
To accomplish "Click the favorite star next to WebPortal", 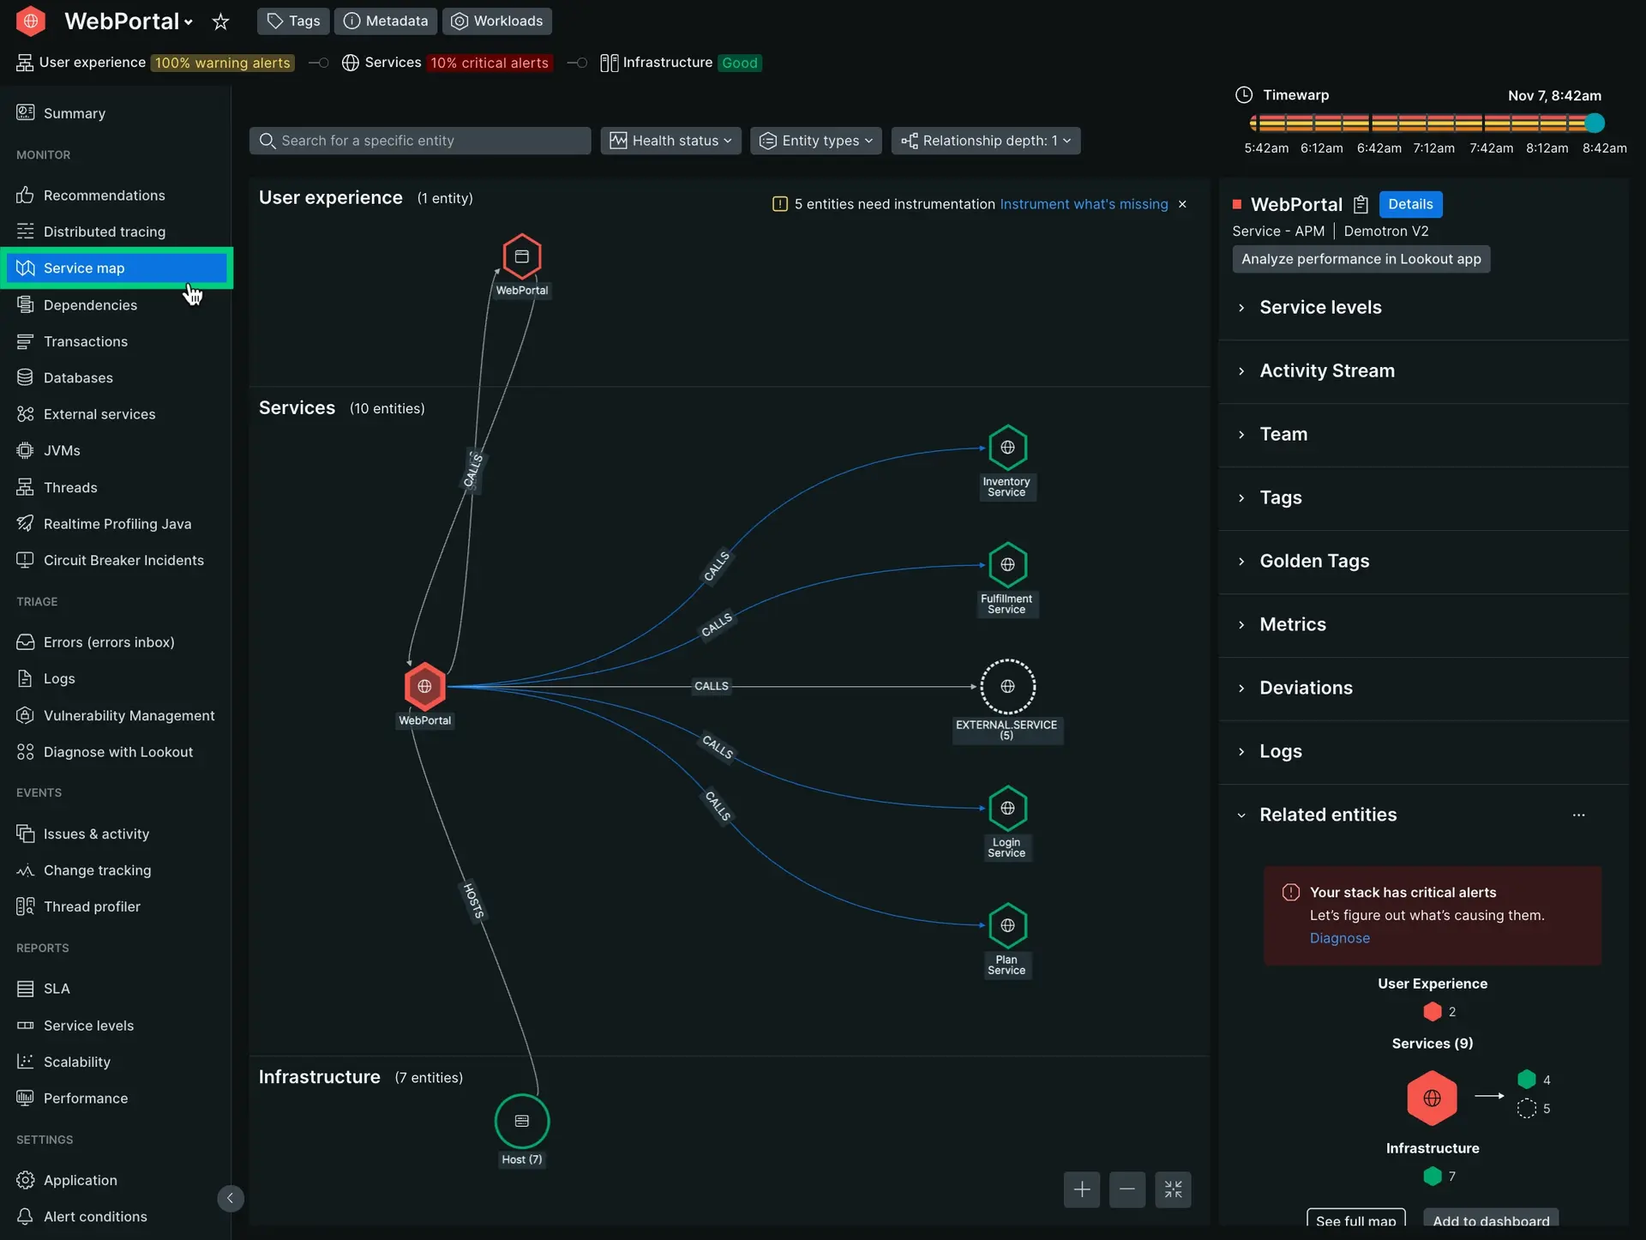I will pos(220,21).
